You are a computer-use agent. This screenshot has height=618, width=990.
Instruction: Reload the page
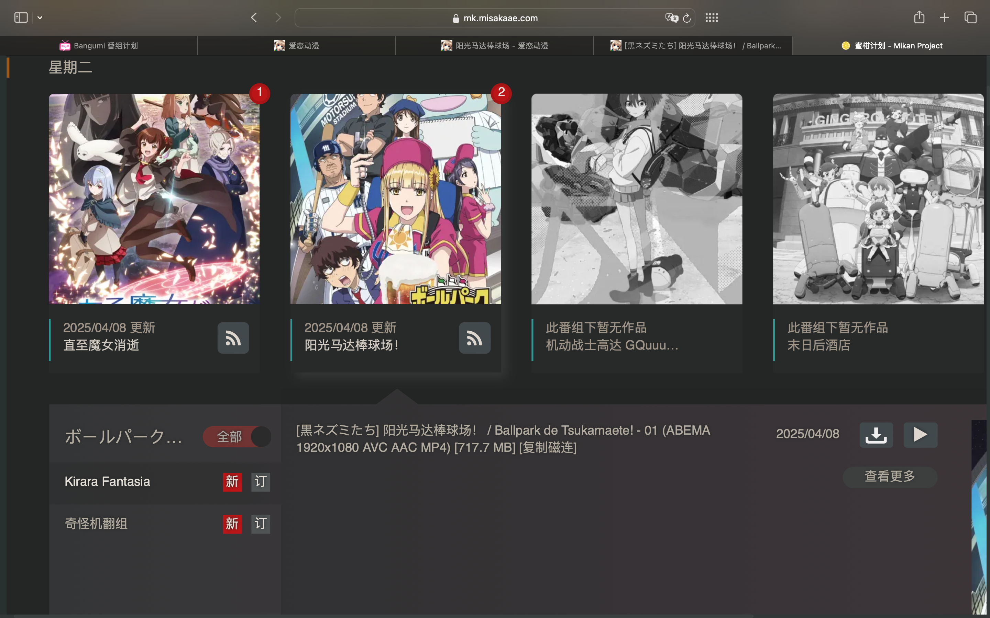coord(687,18)
